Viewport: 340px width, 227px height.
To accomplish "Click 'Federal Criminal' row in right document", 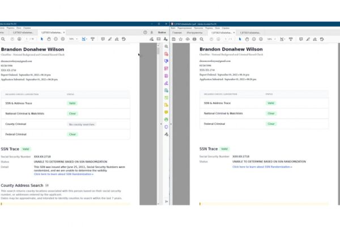I will (264, 124).
